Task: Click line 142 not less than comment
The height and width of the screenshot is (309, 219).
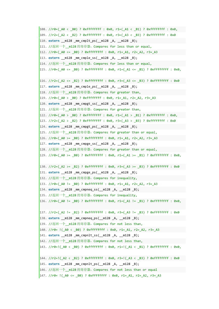Action: pos(96,241)
